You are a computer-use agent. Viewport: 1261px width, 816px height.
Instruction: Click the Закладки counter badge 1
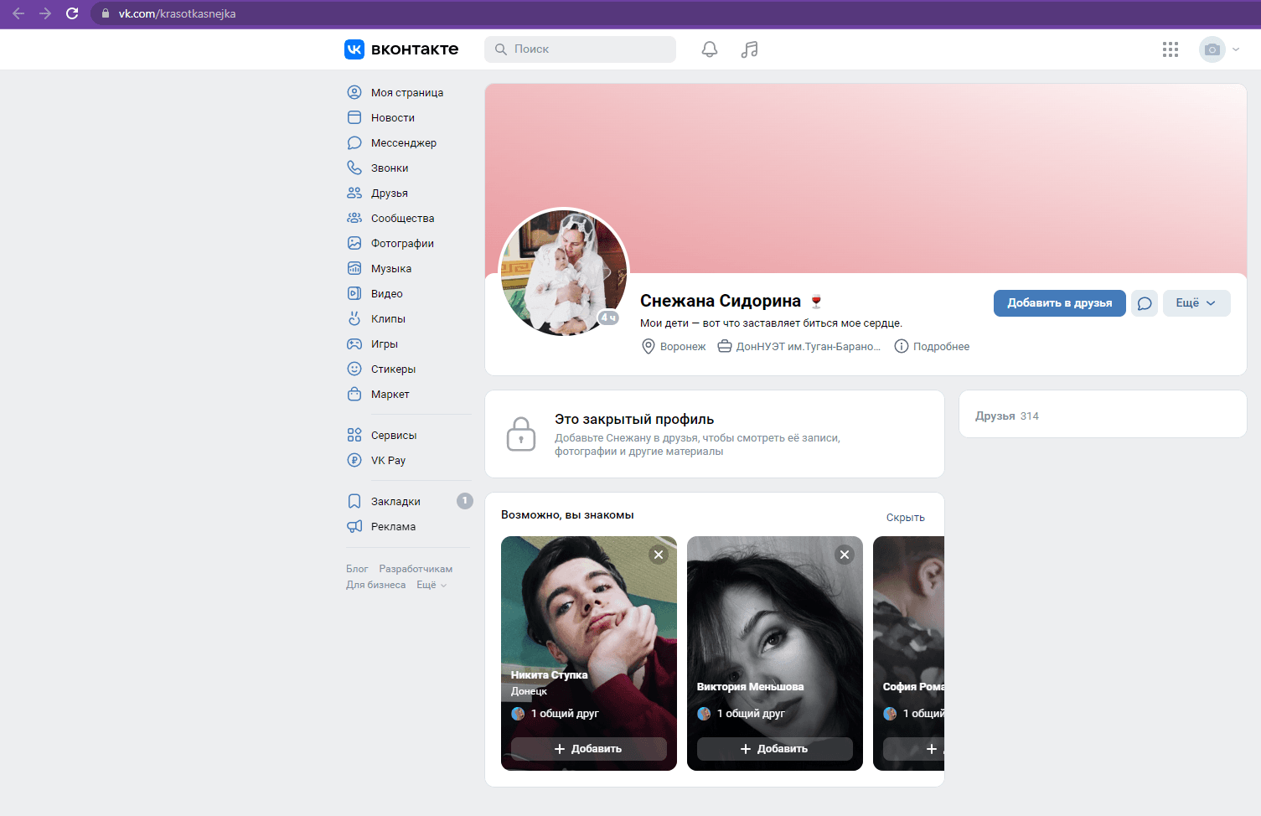click(x=465, y=501)
